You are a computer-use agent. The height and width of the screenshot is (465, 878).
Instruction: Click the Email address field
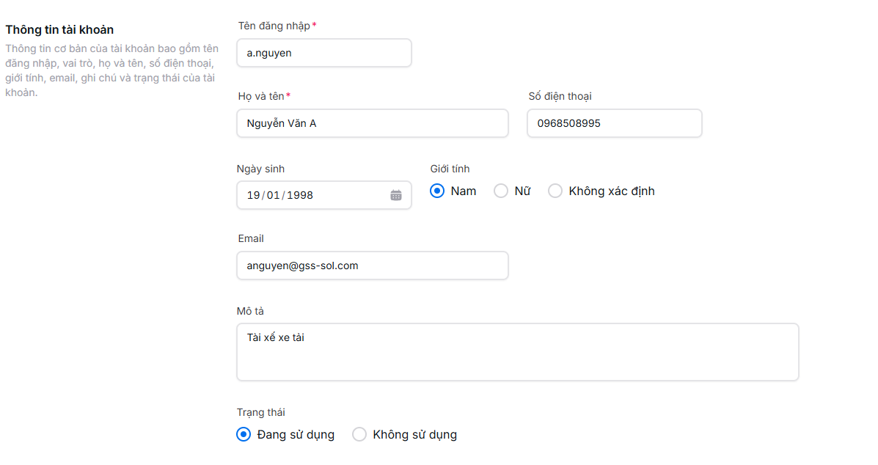point(372,266)
